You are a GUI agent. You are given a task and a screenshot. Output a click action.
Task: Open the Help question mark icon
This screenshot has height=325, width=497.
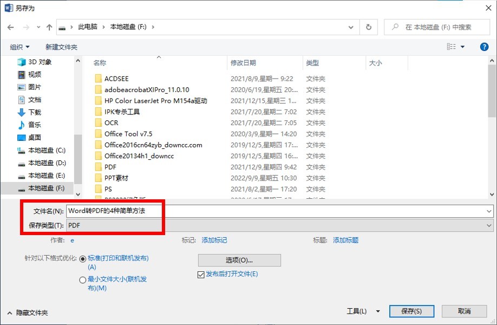click(x=483, y=47)
